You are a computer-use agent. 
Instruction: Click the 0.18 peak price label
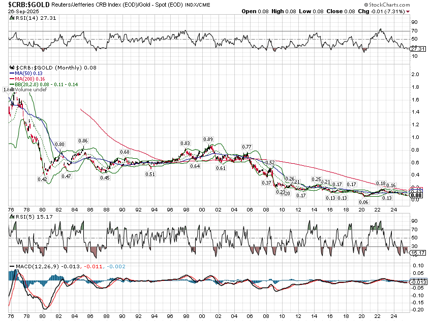pos(381,184)
